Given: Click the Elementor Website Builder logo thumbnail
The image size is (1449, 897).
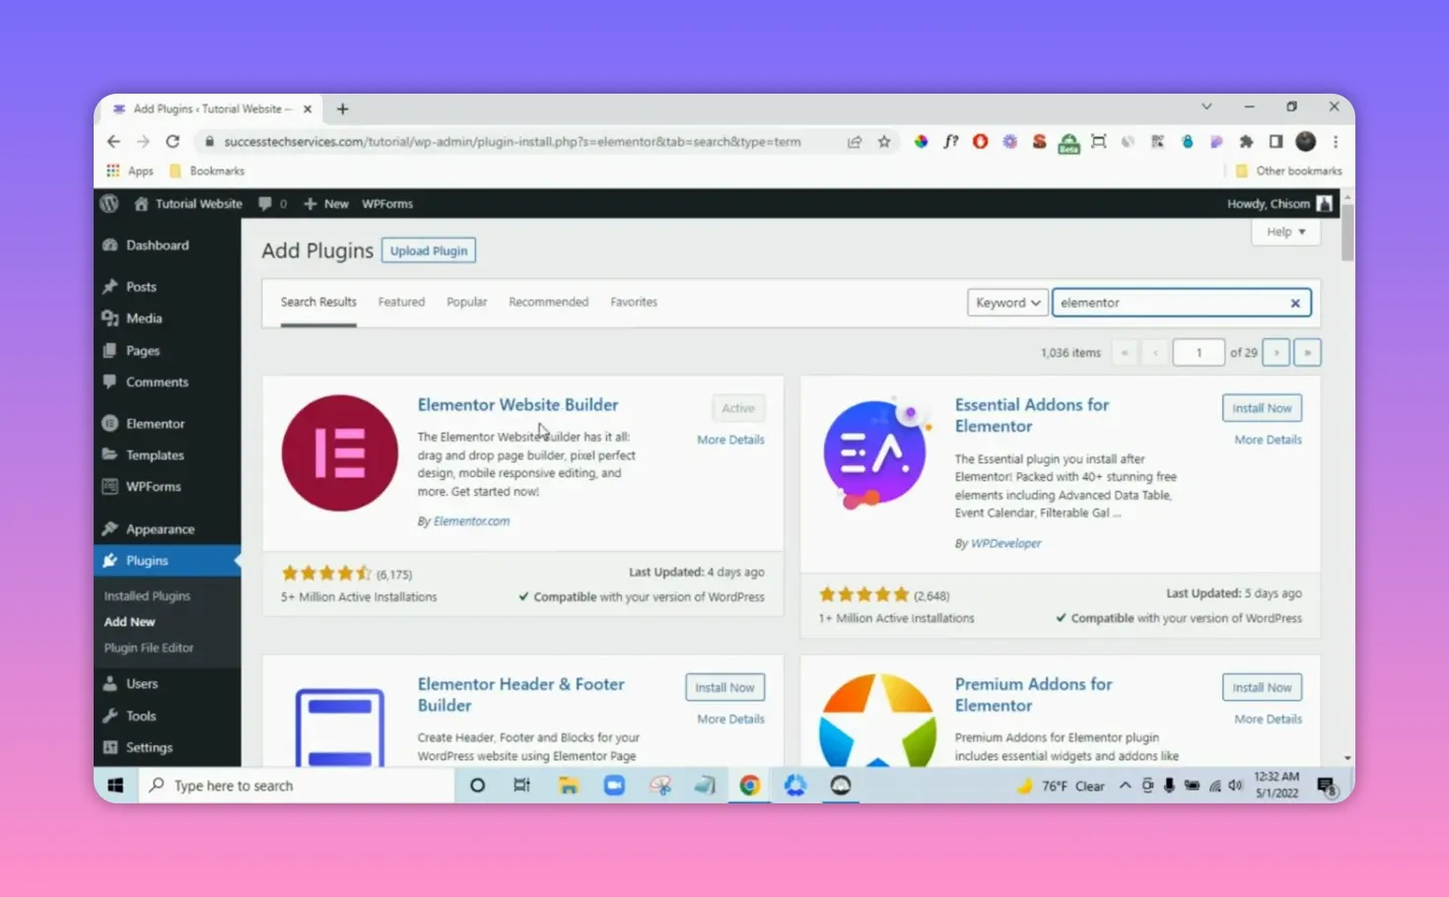Looking at the screenshot, I should (x=340, y=453).
